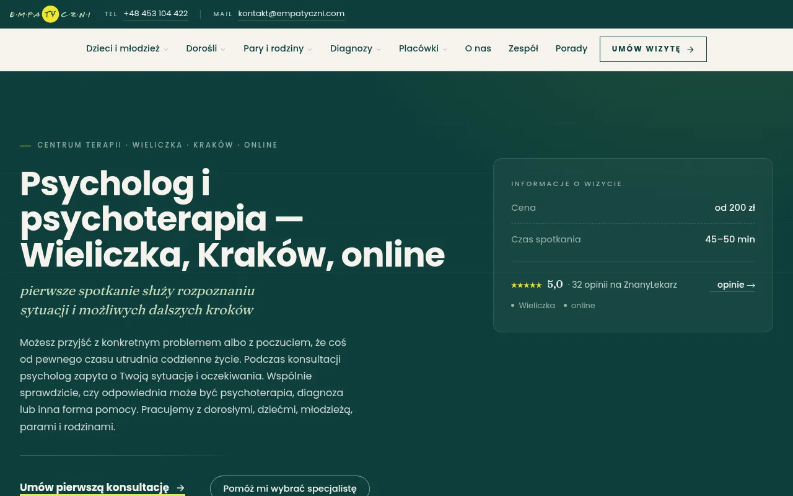Click the 'Czas spotkania' label
Image resolution: width=793 pixels, height=496 pixels.
[x=546, y=239]
